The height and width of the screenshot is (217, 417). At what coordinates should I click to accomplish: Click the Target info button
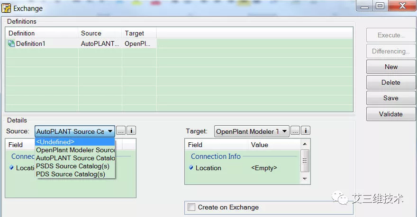pyautogui.click(x=306, y=131)
